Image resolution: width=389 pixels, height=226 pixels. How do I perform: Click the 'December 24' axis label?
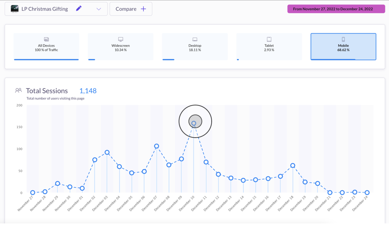(x=360, y=204)
